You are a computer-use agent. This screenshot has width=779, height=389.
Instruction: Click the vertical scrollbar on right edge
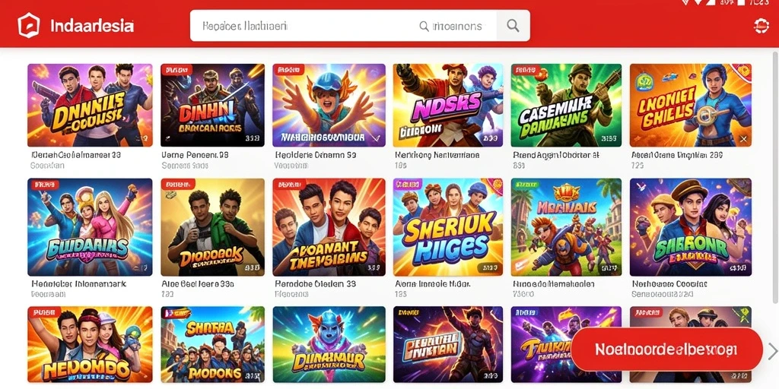(x=775, y=174)
